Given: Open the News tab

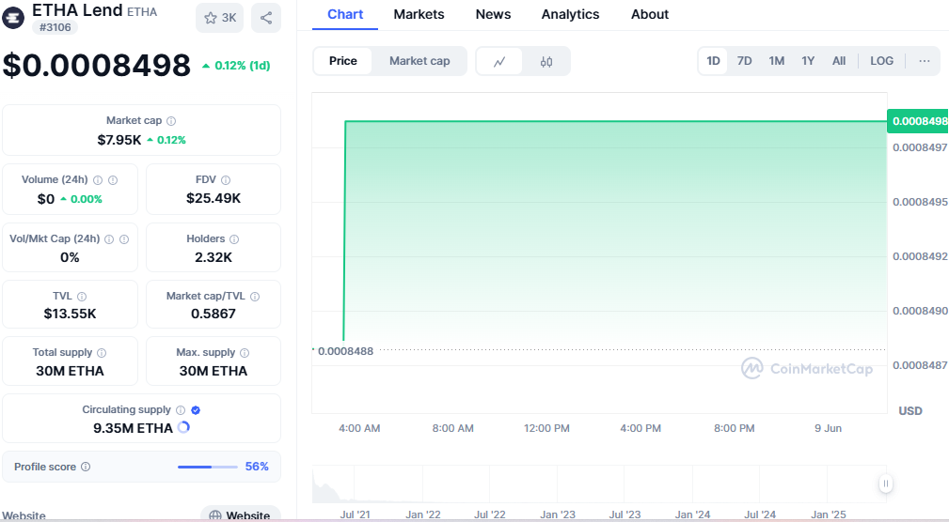Looking at the screenshot, I should coord(493,14).
